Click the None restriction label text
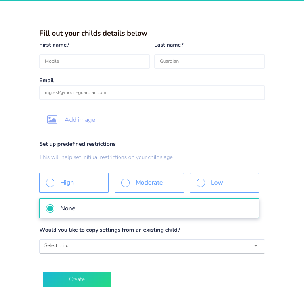The image size is (304, 302). pyautogui.click(x=68, y=208)
